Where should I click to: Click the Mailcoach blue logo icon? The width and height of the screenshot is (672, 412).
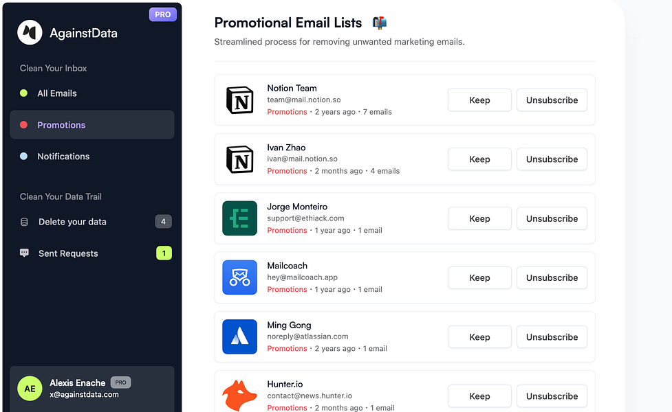pyautogui.click(x=239, y=277)
